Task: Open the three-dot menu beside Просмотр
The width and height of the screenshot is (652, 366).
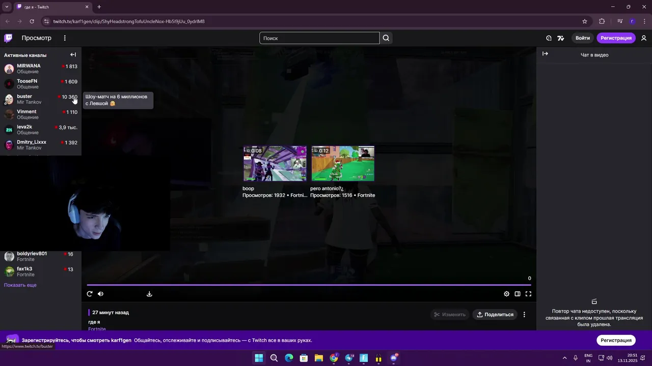Action: [x=65, y=38]
